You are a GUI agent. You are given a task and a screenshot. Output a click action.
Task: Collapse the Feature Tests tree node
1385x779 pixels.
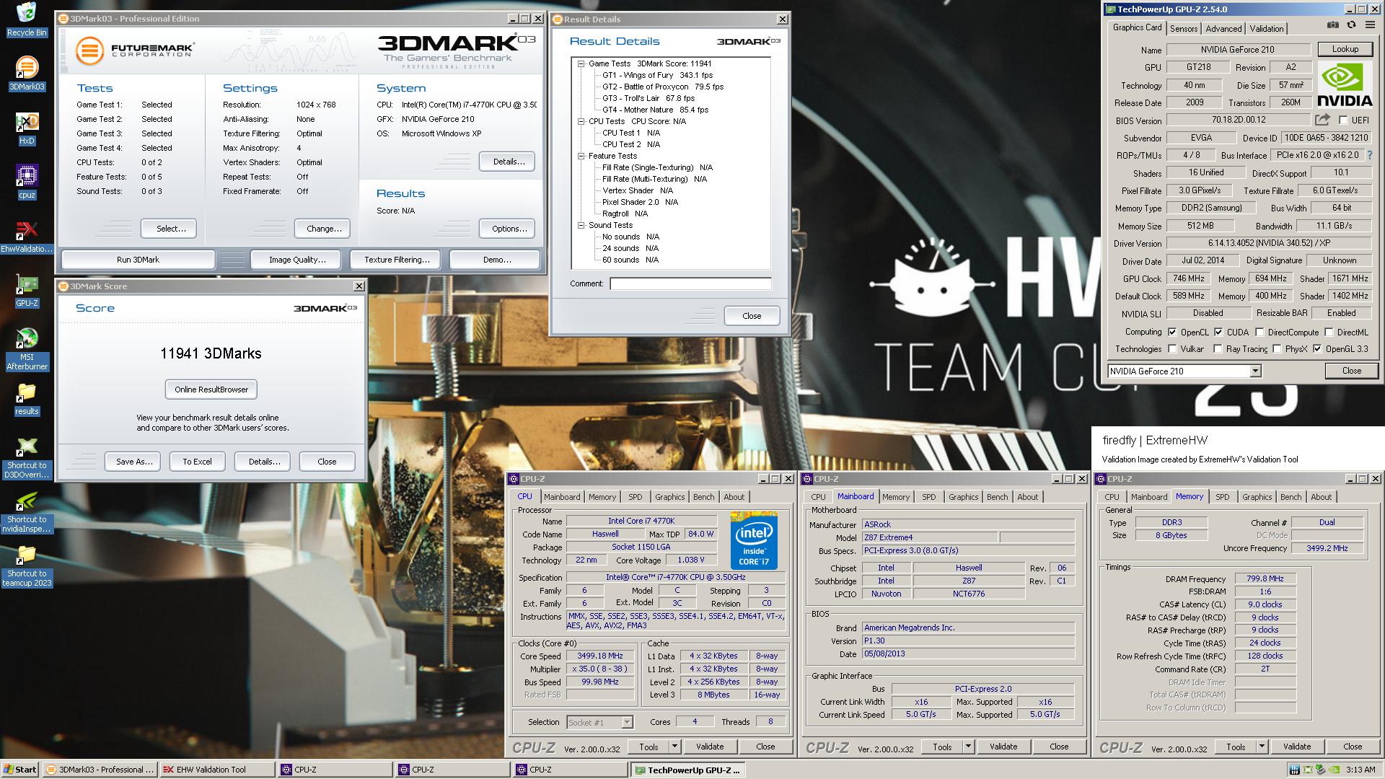click(581, 156)
